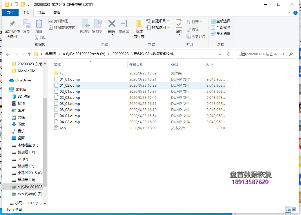Viewport: 301px width, 215px height.
Task: Open the Move to menu
Action: coord(85,27)
